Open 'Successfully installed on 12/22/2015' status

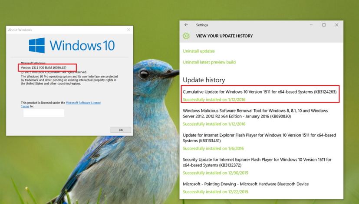215,192
